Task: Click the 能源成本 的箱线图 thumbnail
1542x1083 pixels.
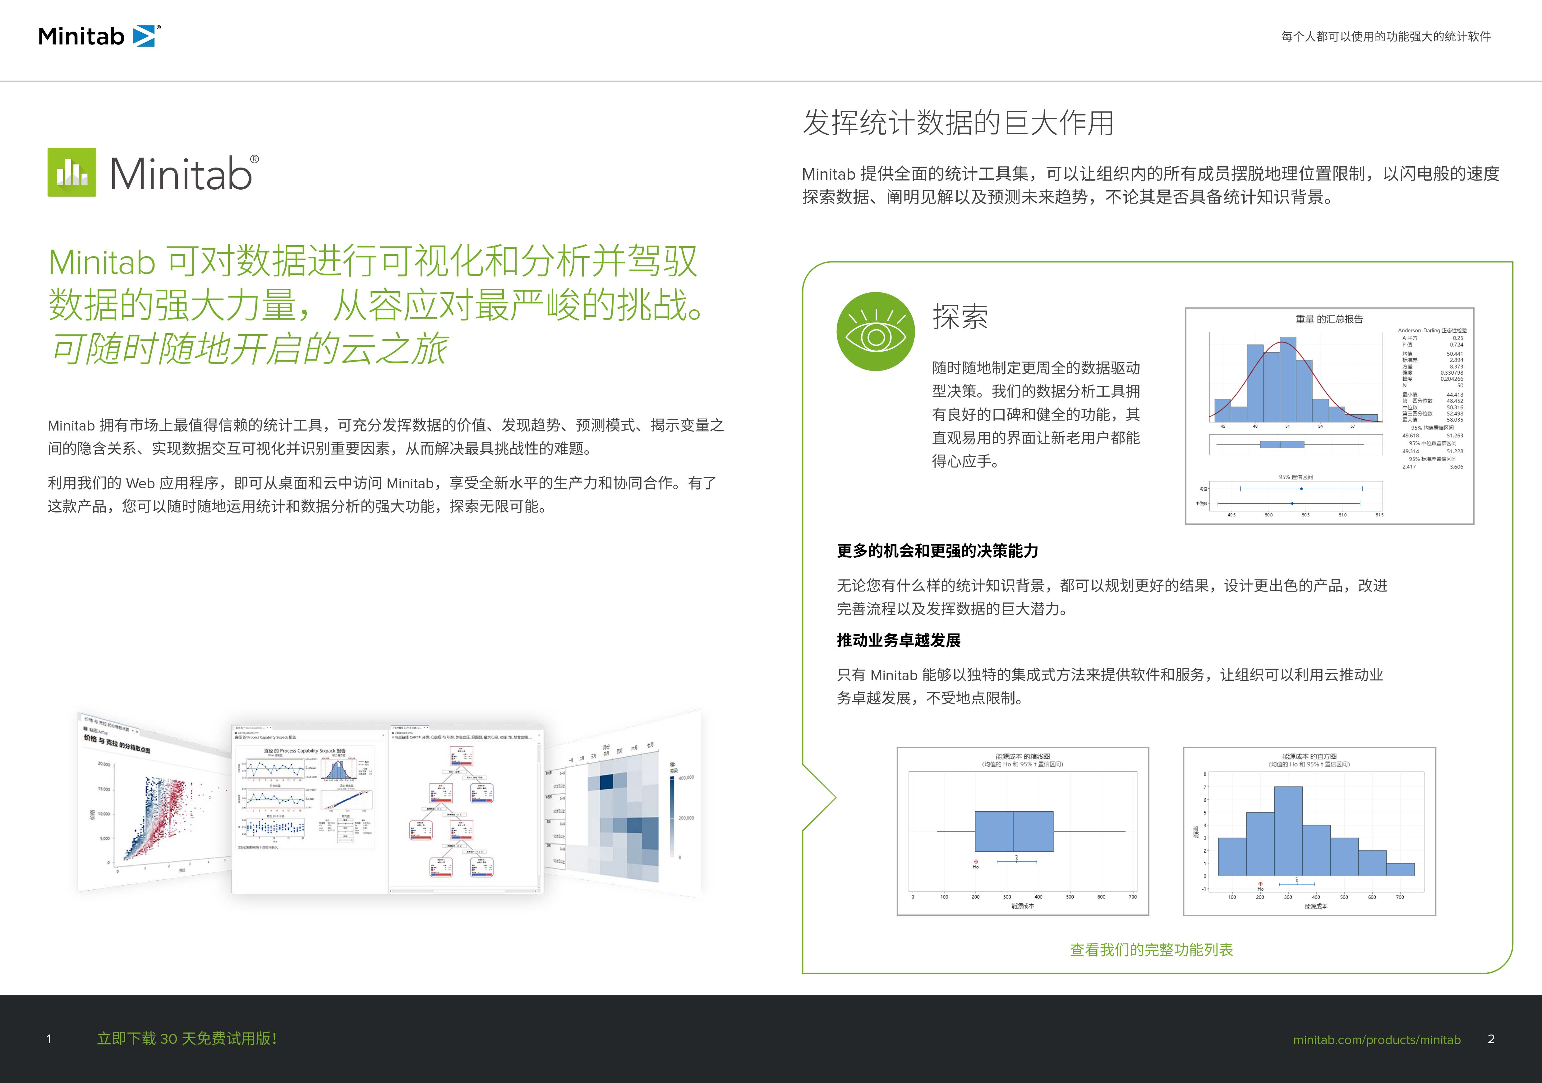Action: coord(1023,831)
